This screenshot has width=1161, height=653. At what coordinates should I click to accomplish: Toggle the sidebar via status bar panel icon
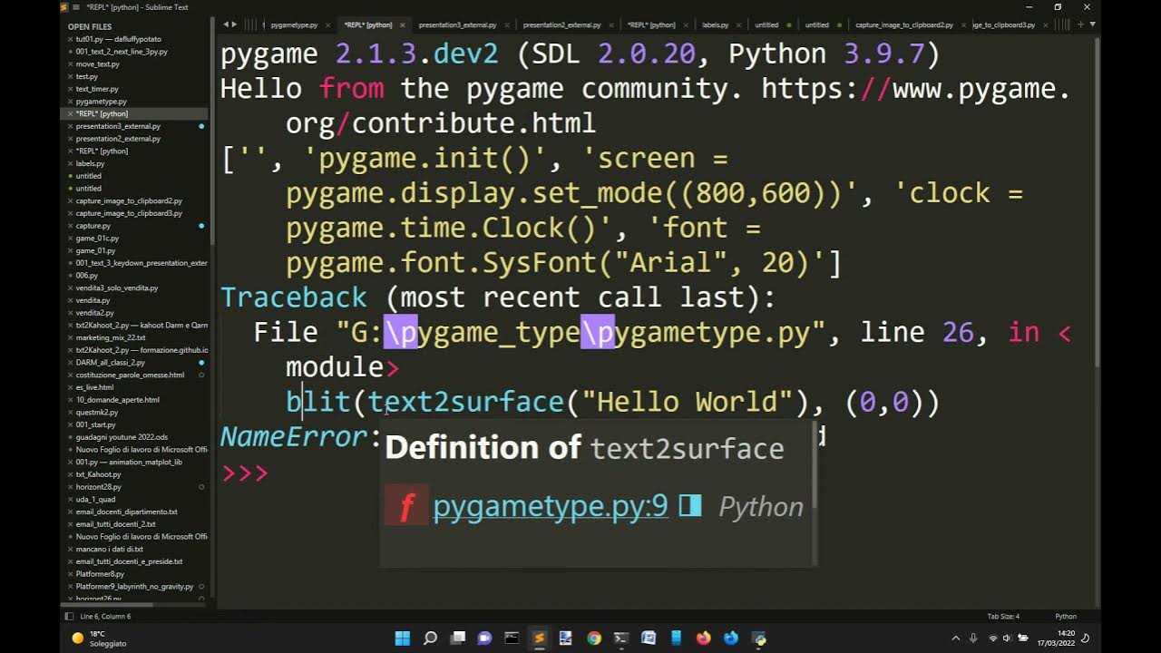(70, 616)
